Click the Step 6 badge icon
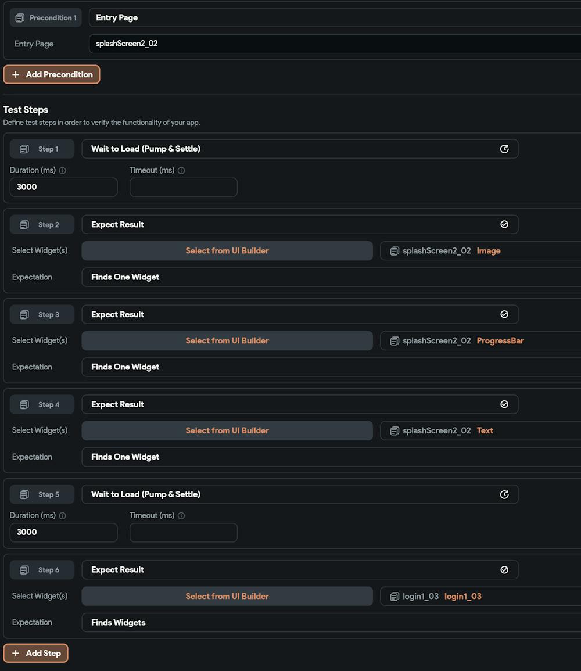Image resolution: width=581 pixels, height=671 pixels. (24, 570)
